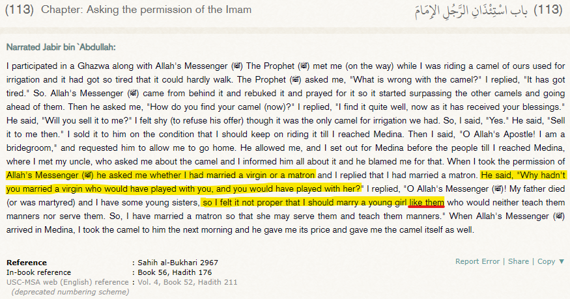Click the chapter number (113) on the left
Image resolution: width=570 pixels, height=299 pixels.
tap(19, 10)
